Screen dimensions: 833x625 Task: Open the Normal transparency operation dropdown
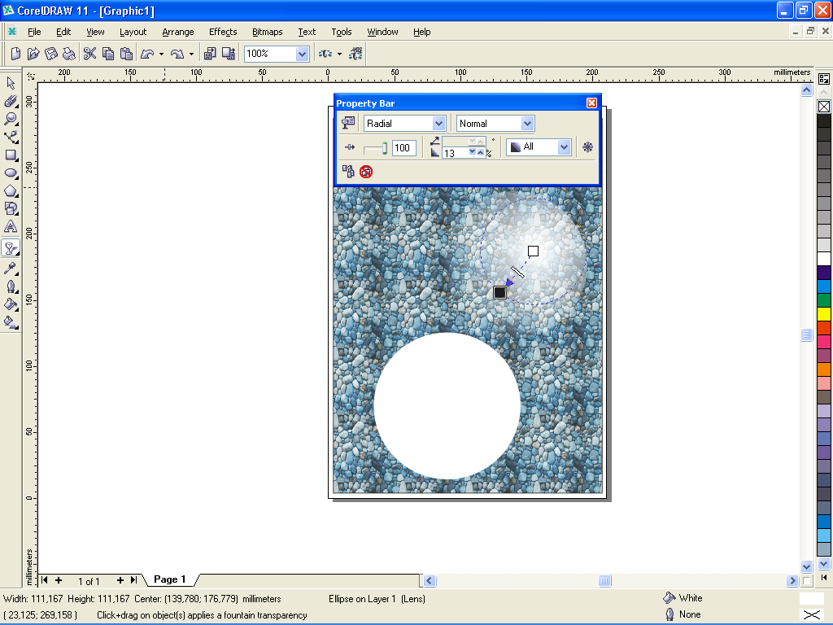(x=527, y=124)
